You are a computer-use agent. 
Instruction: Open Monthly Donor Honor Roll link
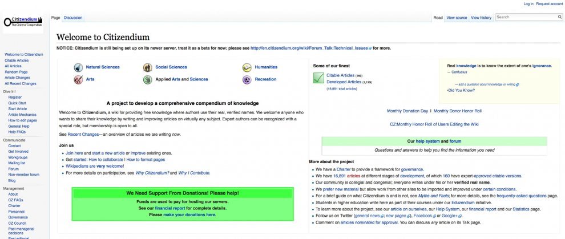coord(457,111)
